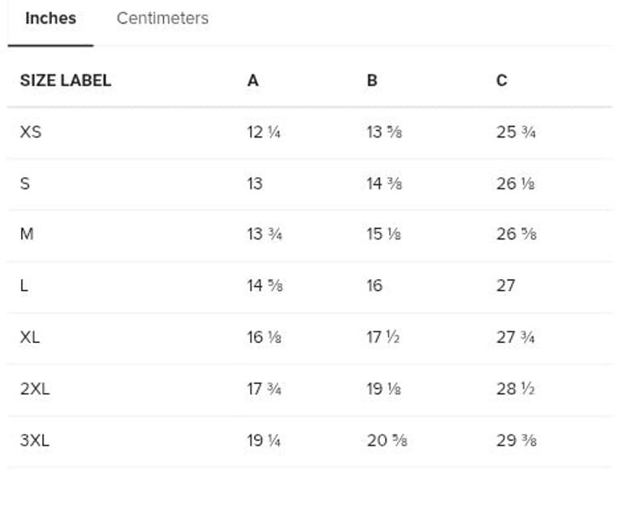Switch to the Centimeters tab

[163, 19]
